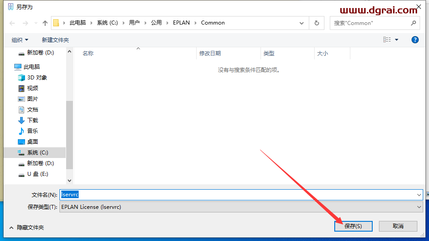This screenshot has height=241, width=429.
Task: Click the 文档 document icon
Action: pyautogui.click(x=21, y=110)
